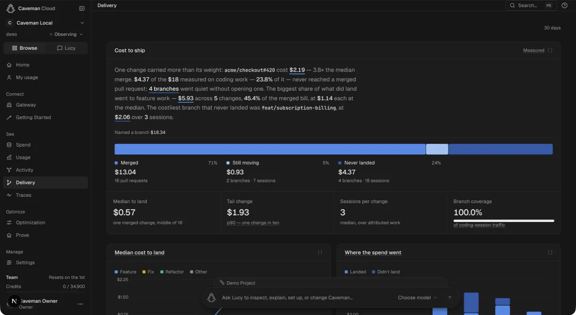
Task: Open the braces icon on Median cost to land
Action: pos(320,252)
